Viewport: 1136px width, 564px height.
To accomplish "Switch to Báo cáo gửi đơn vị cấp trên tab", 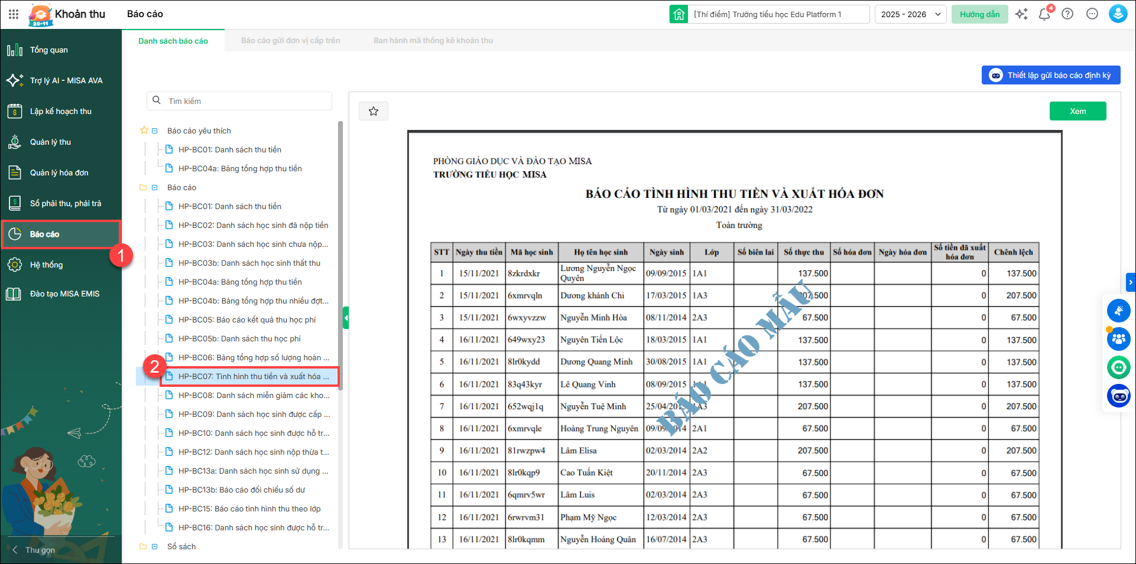I will click(290, 41).
